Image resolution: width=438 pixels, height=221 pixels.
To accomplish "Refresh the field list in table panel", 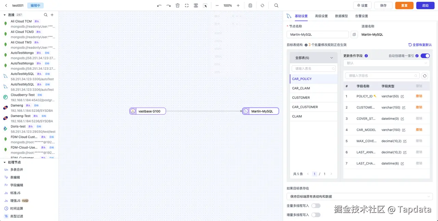I will coord(425,76).
